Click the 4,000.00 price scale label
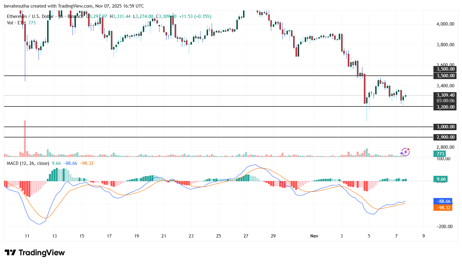The image size is (462, 264). pos(445,24)
